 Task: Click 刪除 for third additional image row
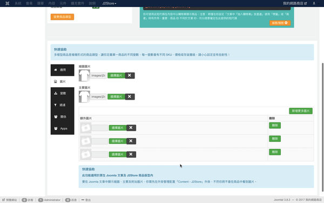[275, 152]
